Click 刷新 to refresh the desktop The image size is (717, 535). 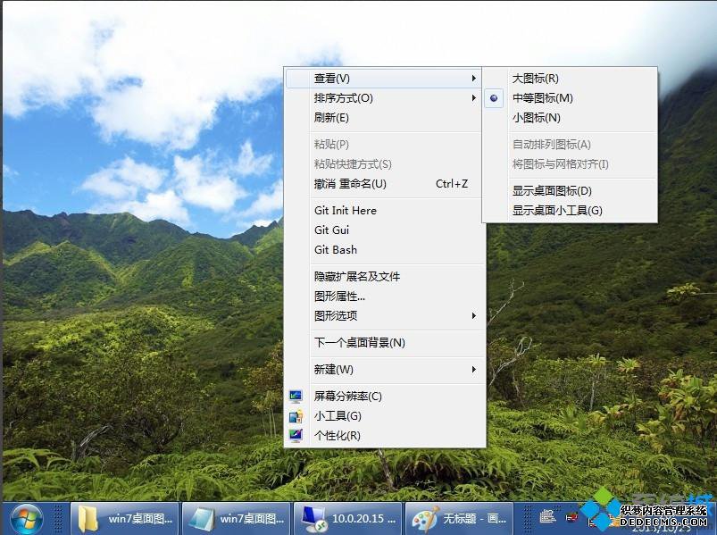326,117
